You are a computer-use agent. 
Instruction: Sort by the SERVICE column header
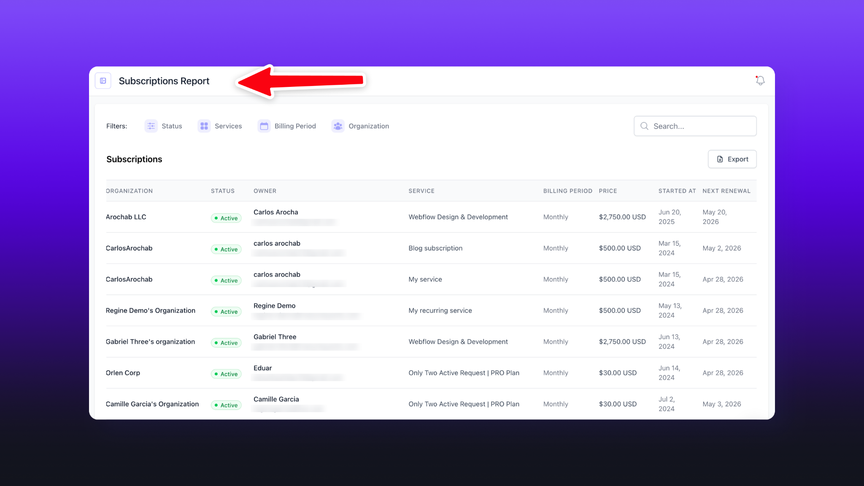pyautogui.click(x=421, y=191)
